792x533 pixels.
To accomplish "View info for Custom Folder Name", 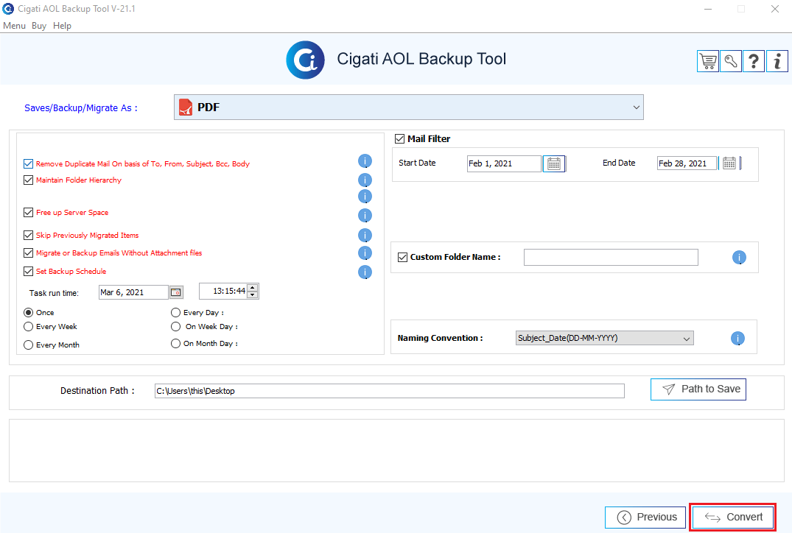I will 739,258.
